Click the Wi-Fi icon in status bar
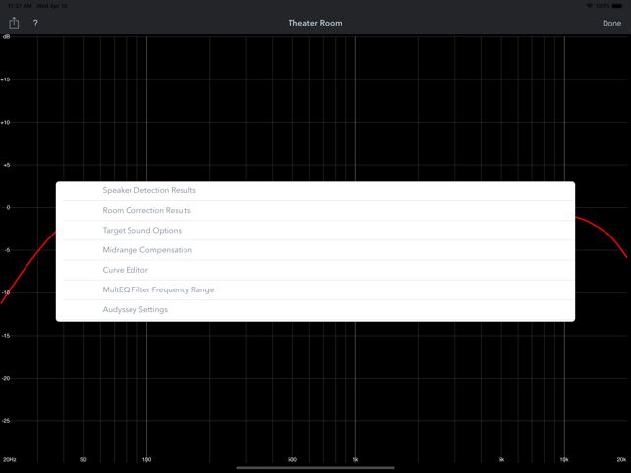 click(x=590, y=6)
